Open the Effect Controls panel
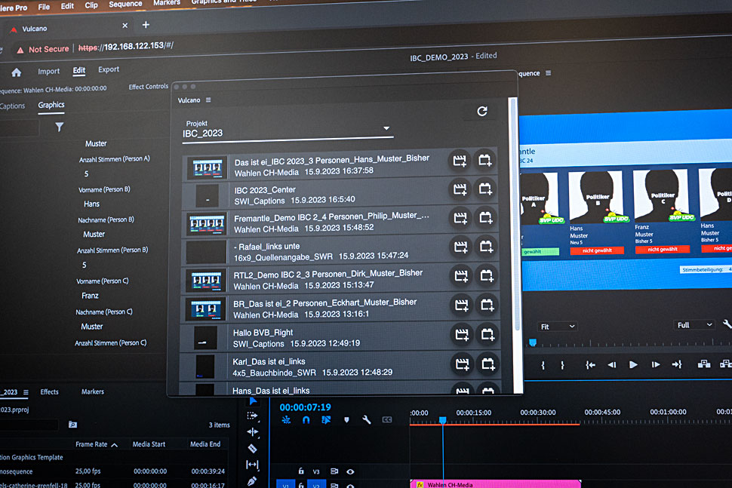 [x=148, y=86]
